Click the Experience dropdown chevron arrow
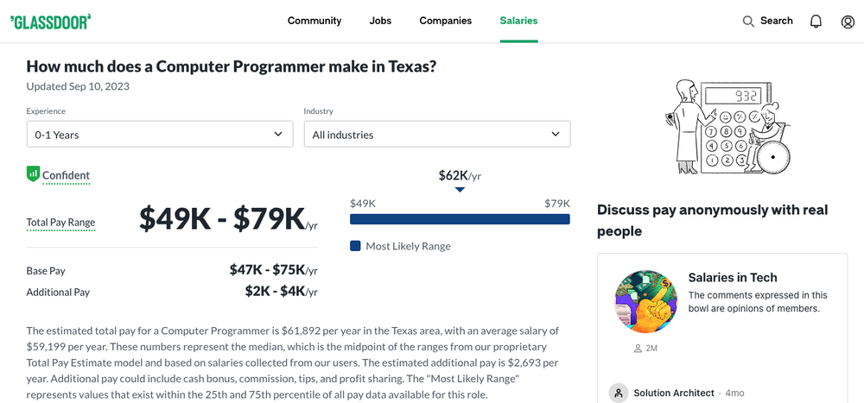864x403 pixels. (278, 135)
